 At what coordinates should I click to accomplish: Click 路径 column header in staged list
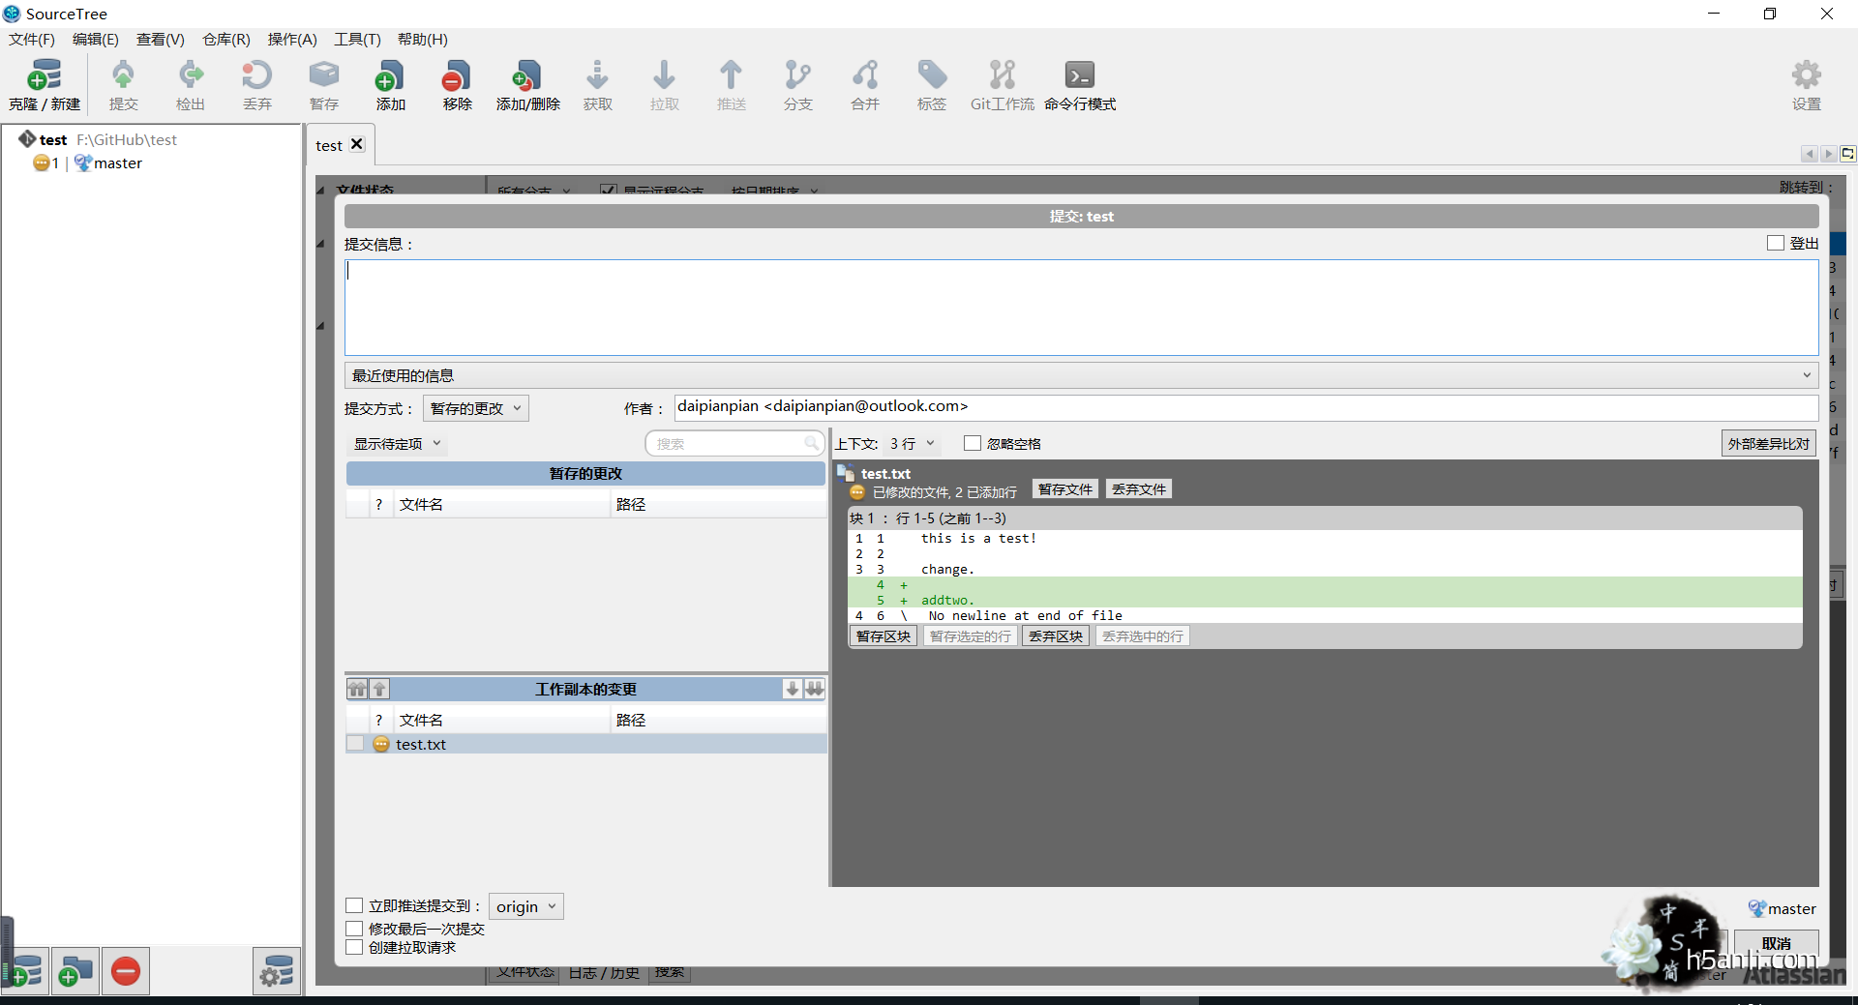718,504
